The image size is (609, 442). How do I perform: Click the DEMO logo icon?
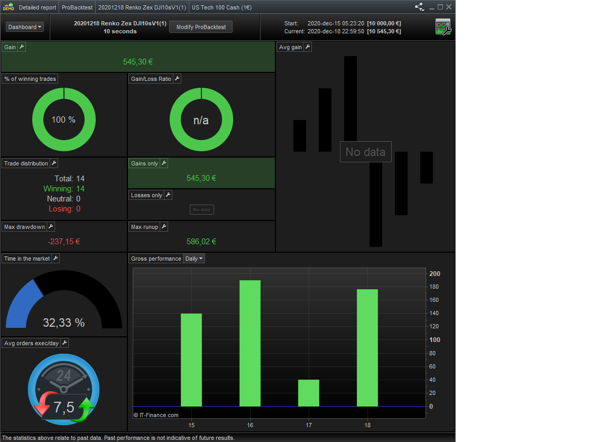click(8, 7)
